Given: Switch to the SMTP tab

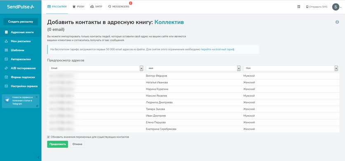Looking at the screenshot, I should coord(96,7).
